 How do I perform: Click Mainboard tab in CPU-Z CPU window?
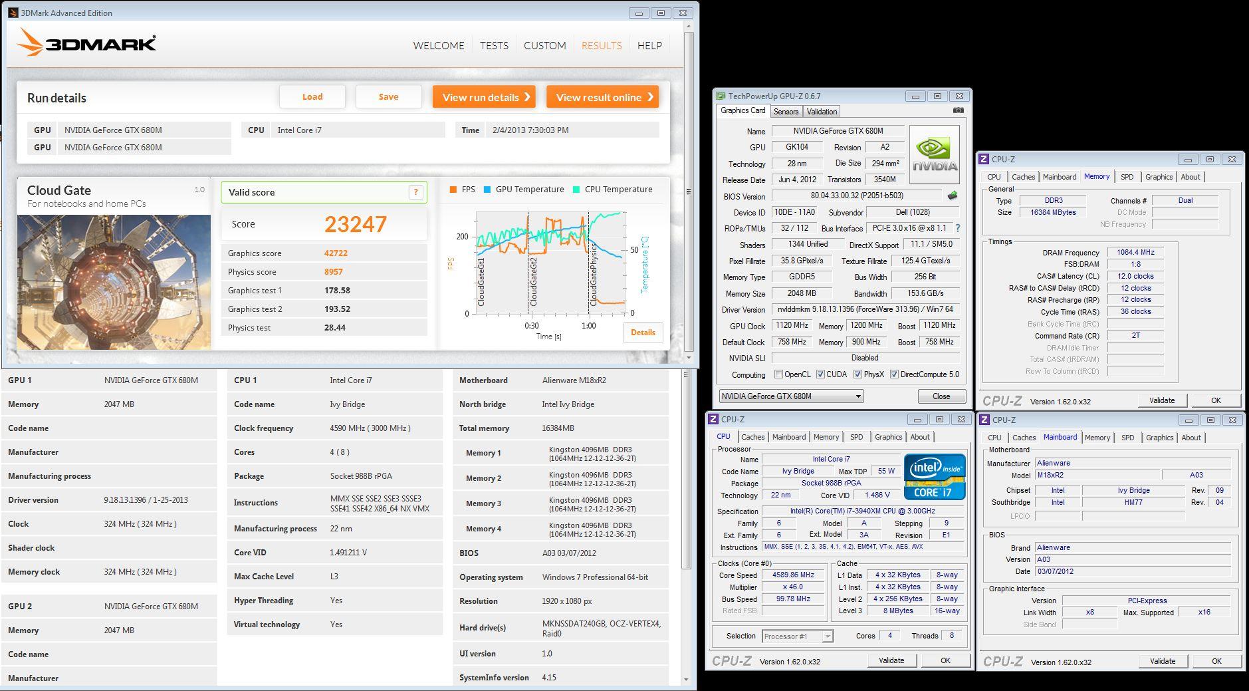point(789,437)
